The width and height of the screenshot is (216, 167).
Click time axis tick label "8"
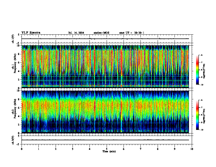click(158, 149)
